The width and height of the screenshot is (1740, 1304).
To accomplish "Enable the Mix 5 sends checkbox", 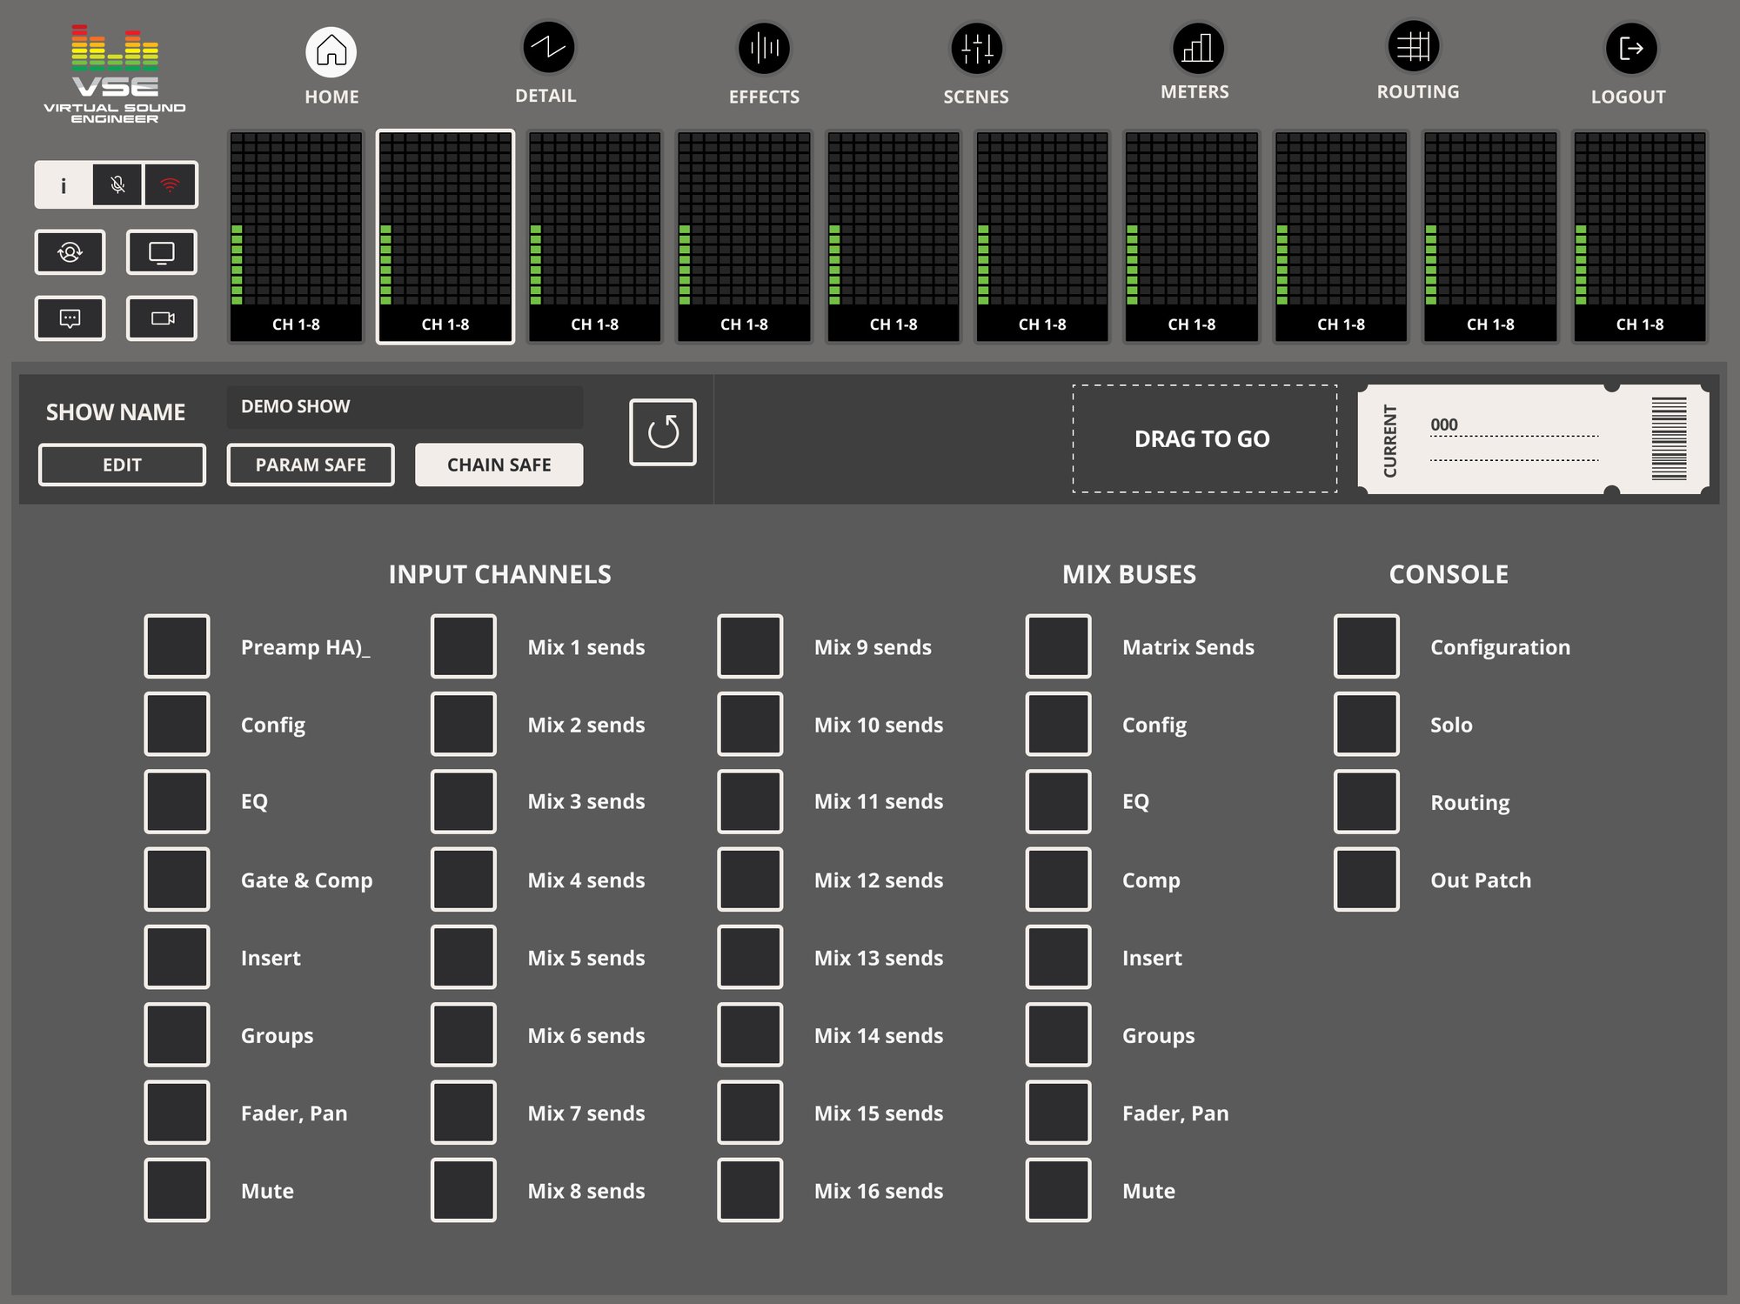I will coord(463,957).
